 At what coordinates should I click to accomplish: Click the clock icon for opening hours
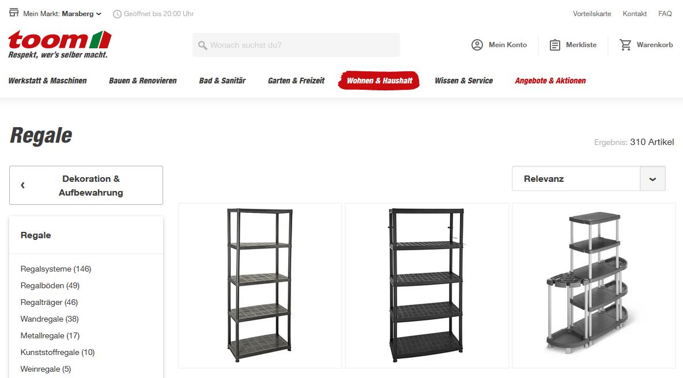(117, 14)
